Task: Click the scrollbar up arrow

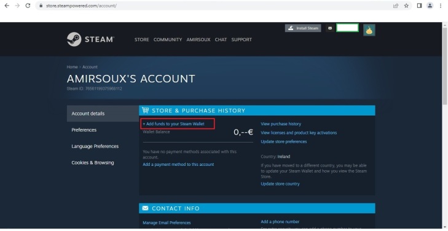Action: coord(445,25)
